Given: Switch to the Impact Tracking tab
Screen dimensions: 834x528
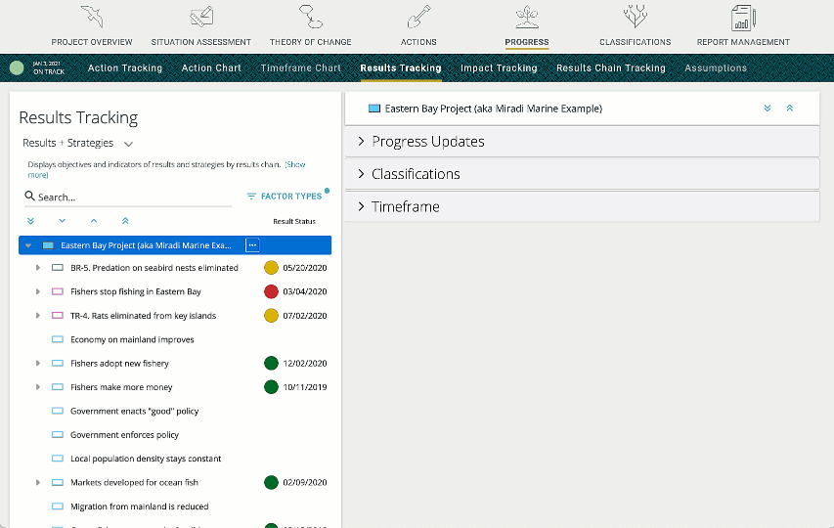Looking at the screenshot, I should coord(499,68).
